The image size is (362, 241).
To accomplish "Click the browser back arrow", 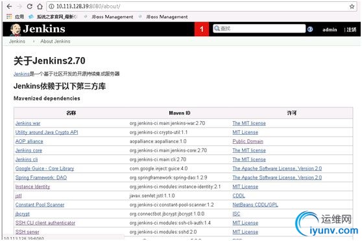I will point(9,6).
